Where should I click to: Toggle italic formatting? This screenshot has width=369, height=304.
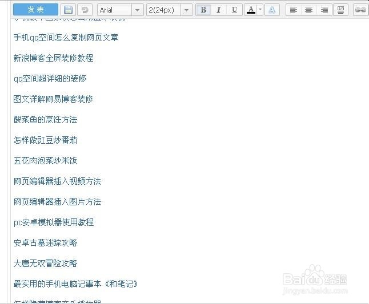219,10
